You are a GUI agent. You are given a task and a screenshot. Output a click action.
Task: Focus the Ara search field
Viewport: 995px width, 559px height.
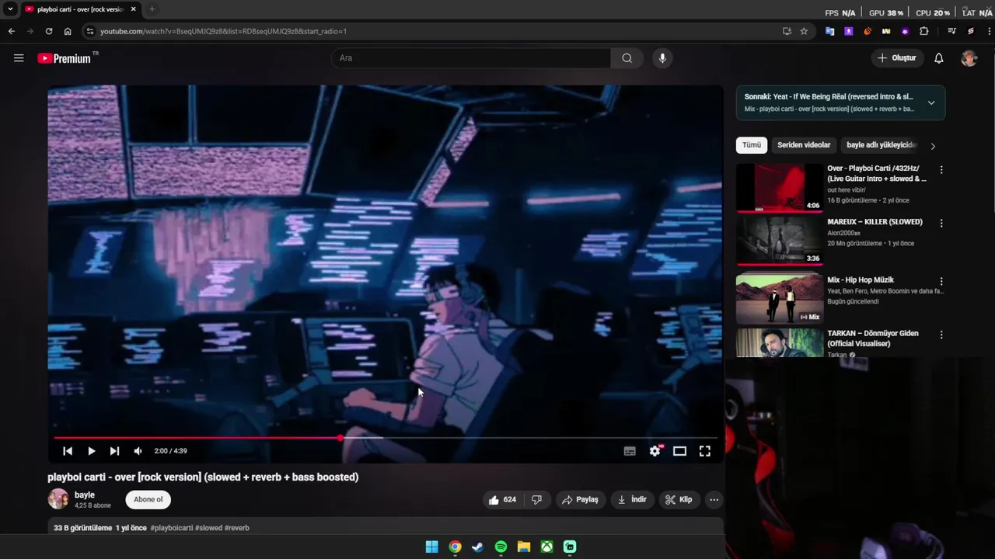point(472,58)
